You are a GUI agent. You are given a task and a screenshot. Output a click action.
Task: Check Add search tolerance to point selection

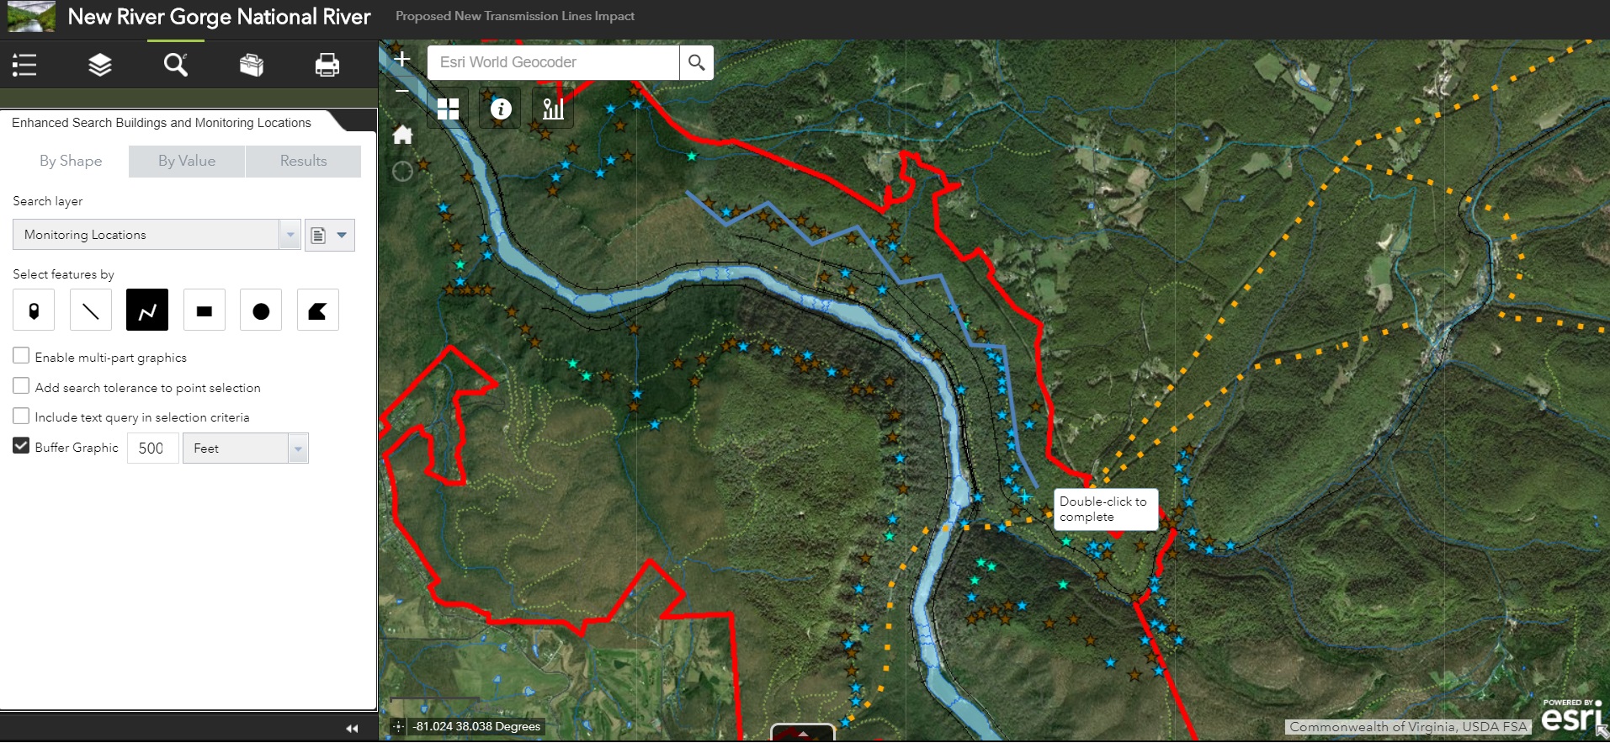[22, 386]
